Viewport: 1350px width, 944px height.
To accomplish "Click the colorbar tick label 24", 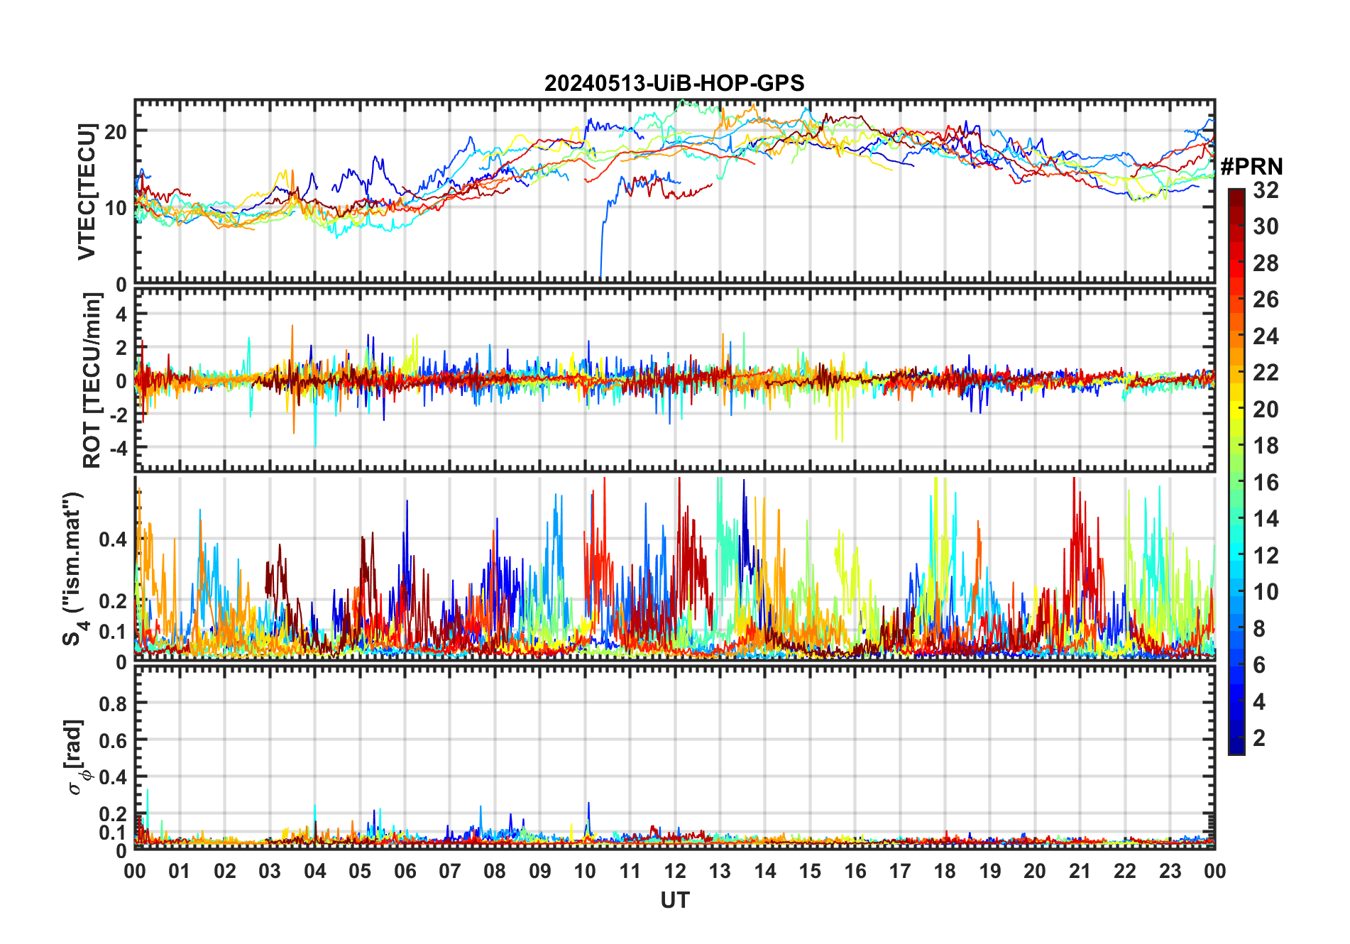I will click(1266, 336).
